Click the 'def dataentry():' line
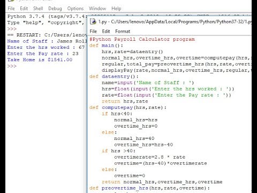257x193 pixels. pyautogui.click(x=114, y=77)
